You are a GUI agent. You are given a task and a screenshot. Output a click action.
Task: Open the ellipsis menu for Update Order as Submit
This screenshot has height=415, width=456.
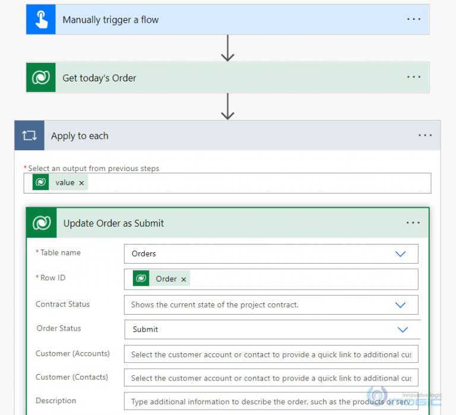pyautogui.click(x=413, y=223)
